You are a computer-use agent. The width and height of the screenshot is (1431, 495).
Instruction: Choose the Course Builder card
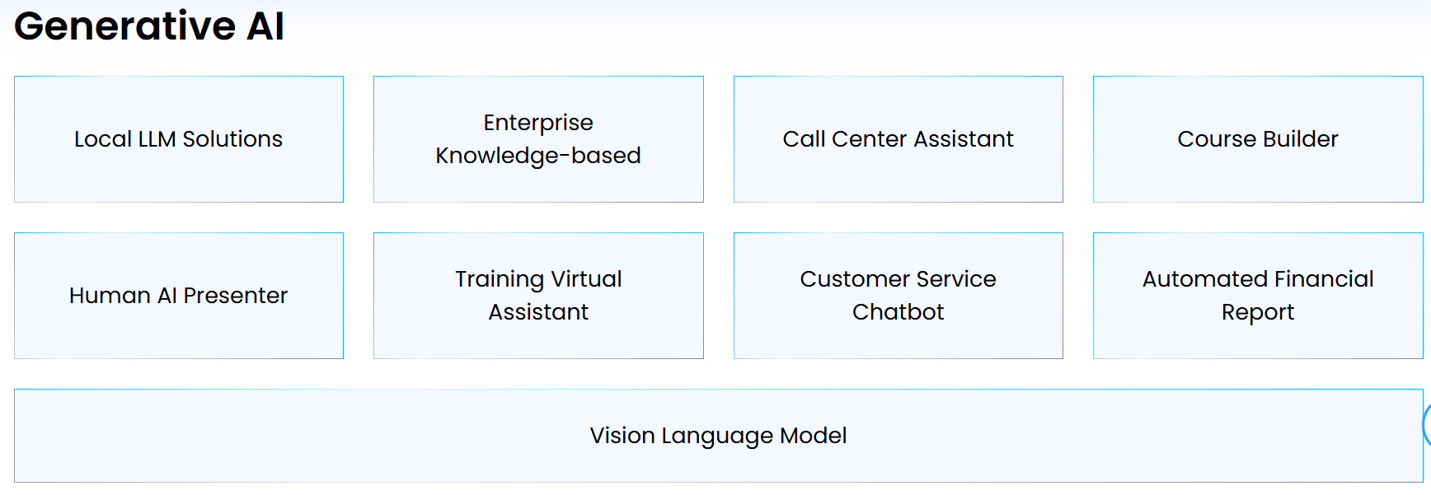[1258, 139]
